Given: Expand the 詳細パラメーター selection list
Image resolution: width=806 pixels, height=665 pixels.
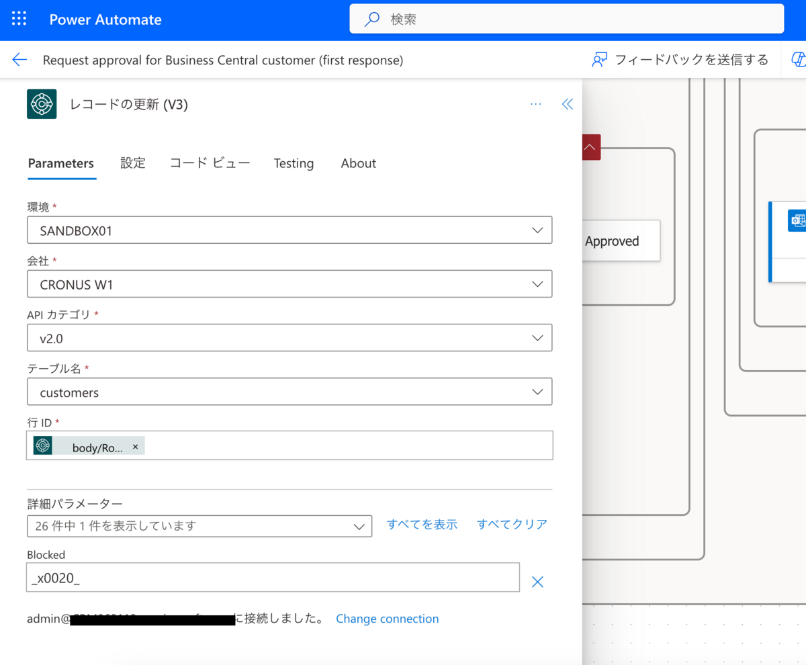Looking at the screenshot, I should [x=359, y=526].
